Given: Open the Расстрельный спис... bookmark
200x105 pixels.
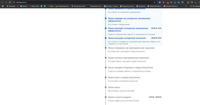Looking at the screenshot, I should tap(95, 6).
